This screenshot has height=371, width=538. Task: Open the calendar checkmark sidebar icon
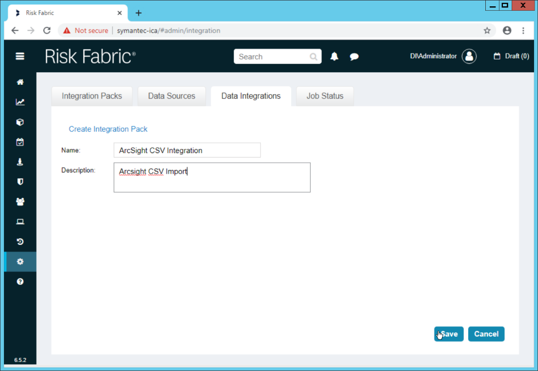20,142
